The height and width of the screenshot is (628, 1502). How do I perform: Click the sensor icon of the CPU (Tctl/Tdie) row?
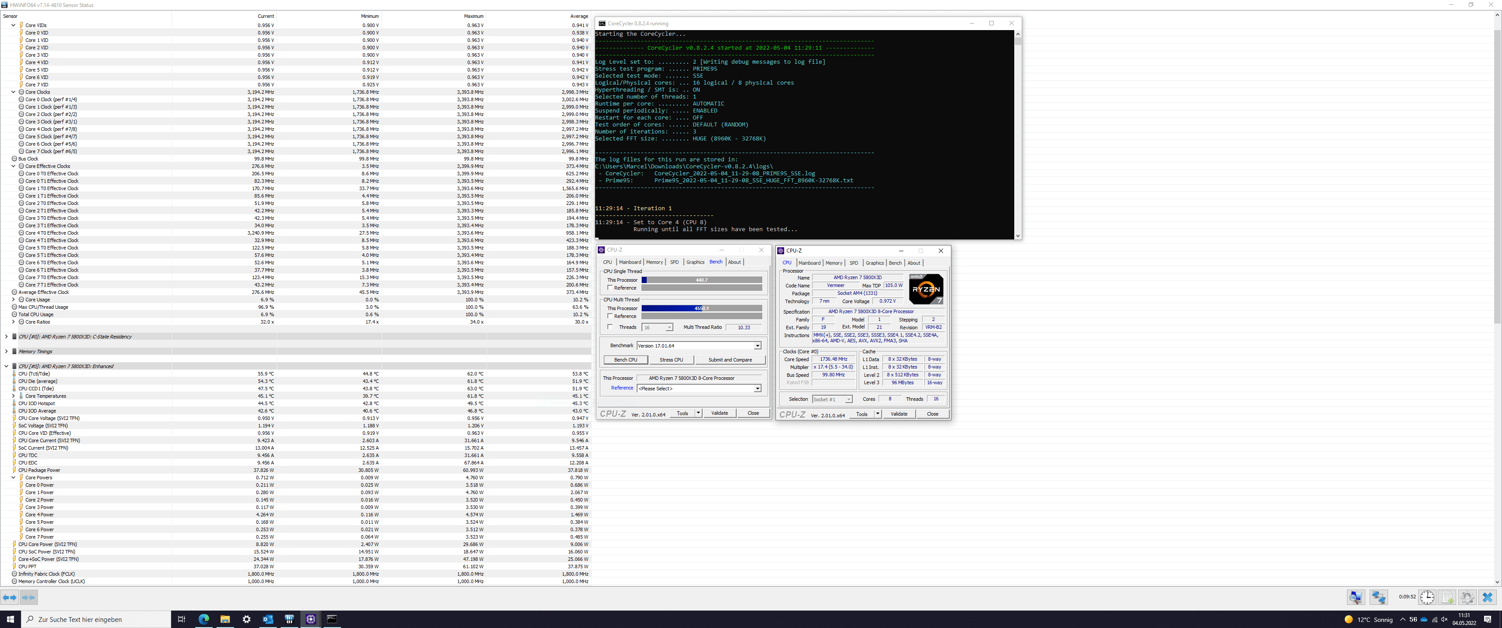click(x=14, y=374)
